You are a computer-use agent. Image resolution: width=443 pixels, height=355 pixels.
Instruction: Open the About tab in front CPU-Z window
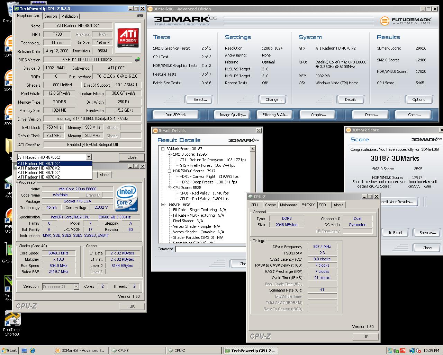[x=338, y=205]
